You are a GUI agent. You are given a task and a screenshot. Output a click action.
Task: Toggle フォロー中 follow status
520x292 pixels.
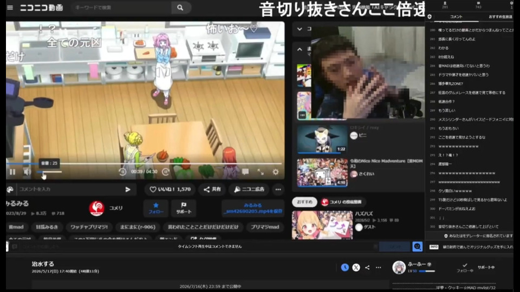point(465,268)
